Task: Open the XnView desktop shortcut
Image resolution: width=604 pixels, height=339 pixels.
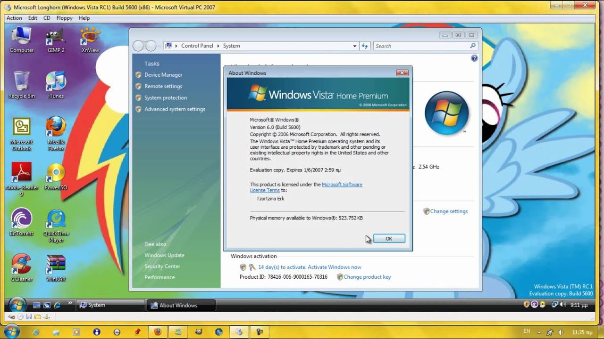Action: [x=90, y=40]
